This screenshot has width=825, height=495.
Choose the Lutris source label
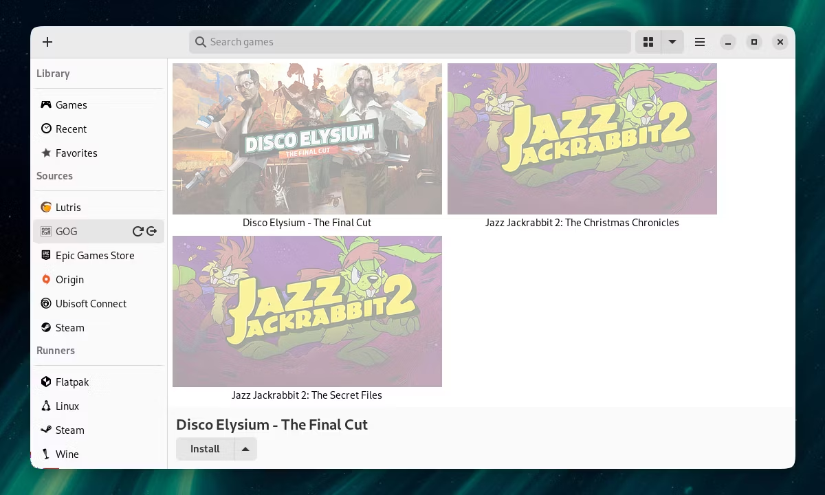pyautogui.click(x=68, y=207)
